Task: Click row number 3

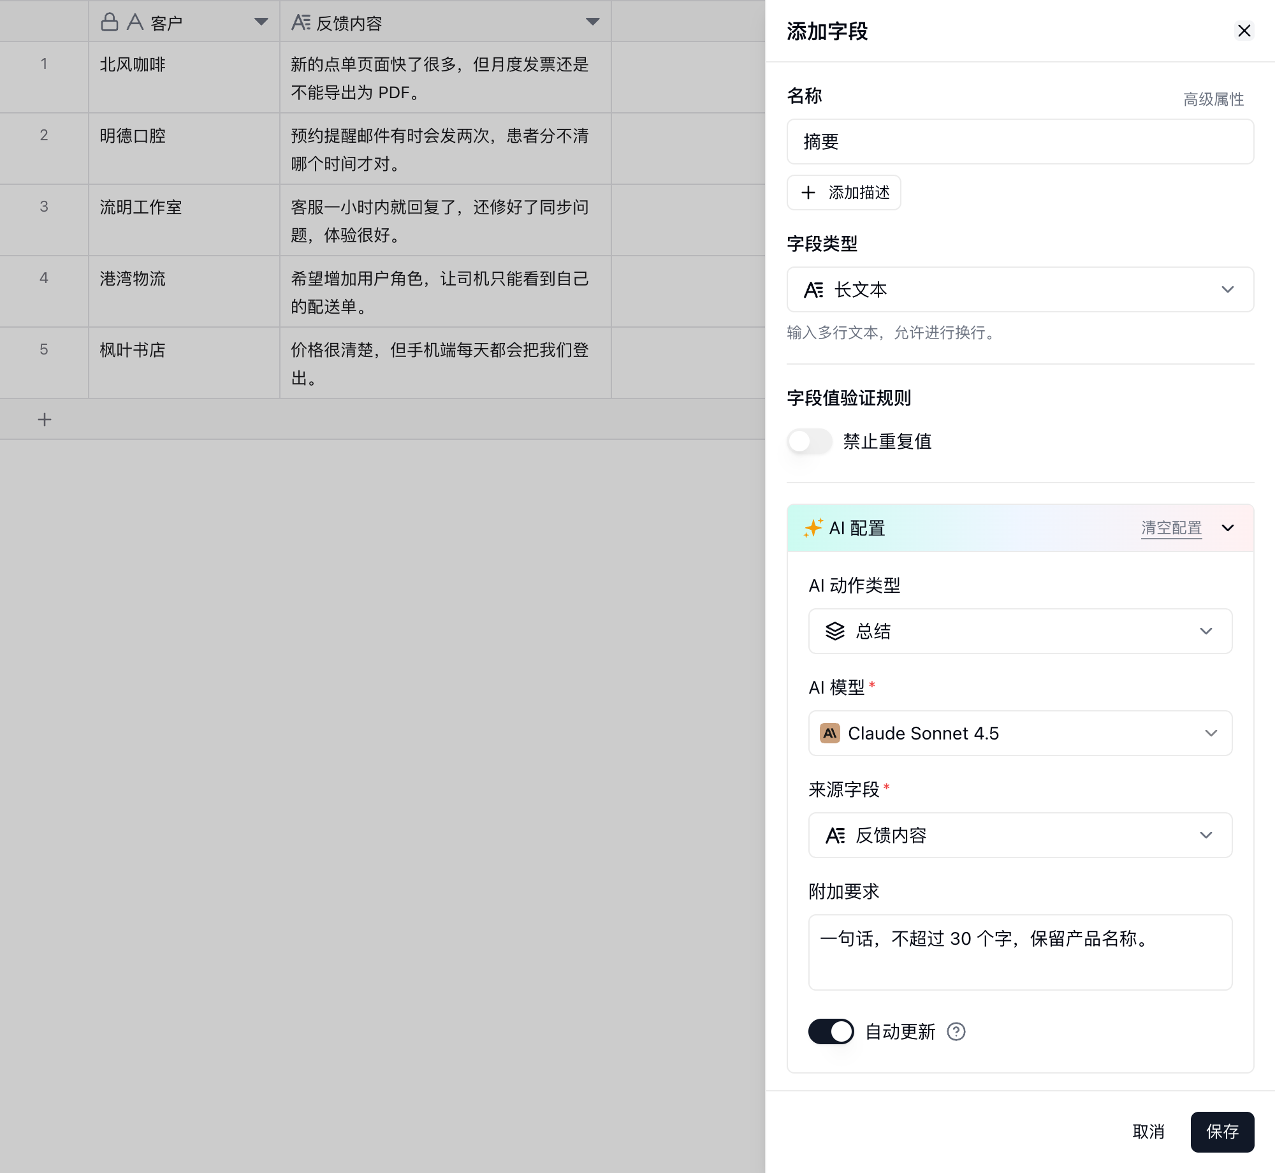Action: point(44,207)
